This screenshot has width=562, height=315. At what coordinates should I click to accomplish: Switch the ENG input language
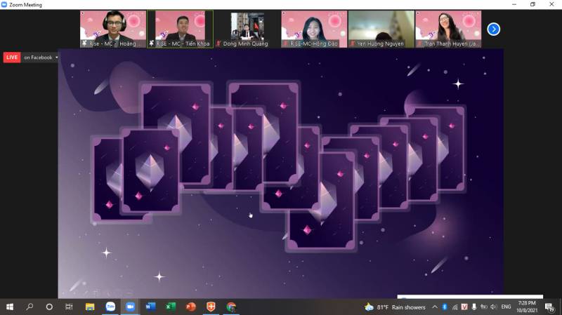(506, 307)
